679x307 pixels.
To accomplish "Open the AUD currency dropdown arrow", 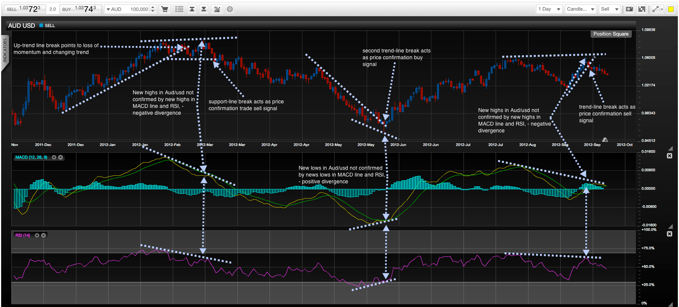I will (108, 9).
